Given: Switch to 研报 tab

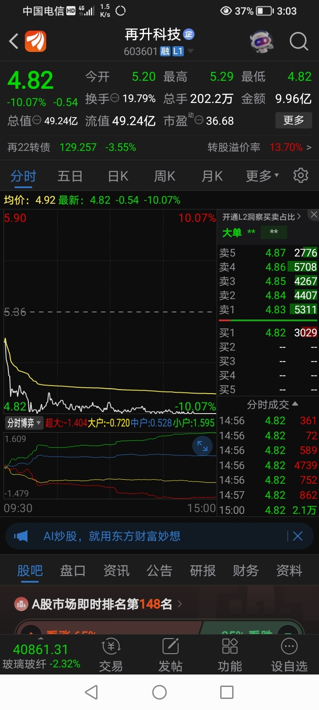Looking at the screenshot, I should pyautogui.click(x=202, y=570).
